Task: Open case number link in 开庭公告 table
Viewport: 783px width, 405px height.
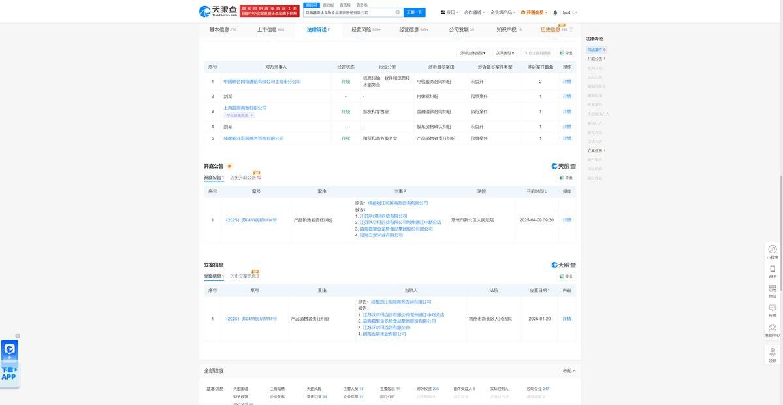Action: (250, 220)
